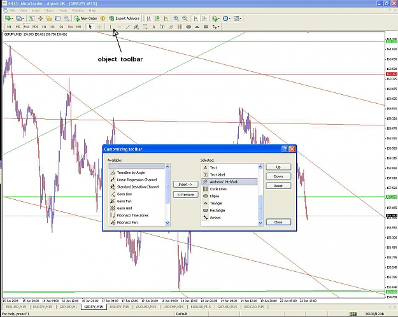Click down arrow of Selected list scrollbar
The width and height of the screenshot is (398, 317).
[260, 223]
